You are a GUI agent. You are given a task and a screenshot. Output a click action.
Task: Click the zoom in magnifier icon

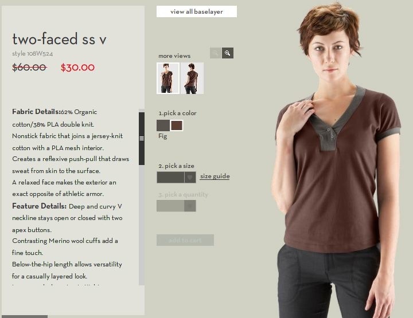point(228,53)
